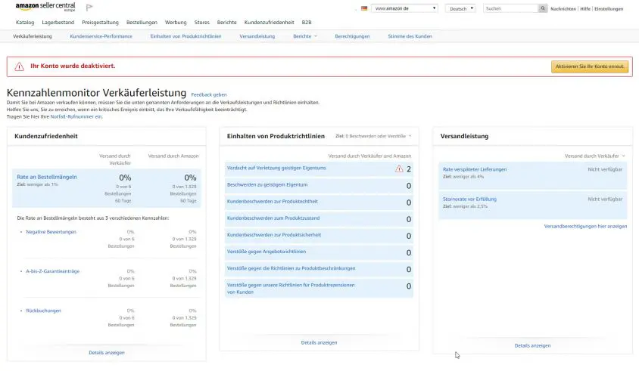Open Verstöße gegen Richtlinien für Produktrezensionen von Kunden

pos(291,289)
